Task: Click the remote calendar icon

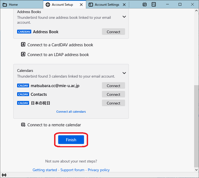Action: (x=23, y=125)
